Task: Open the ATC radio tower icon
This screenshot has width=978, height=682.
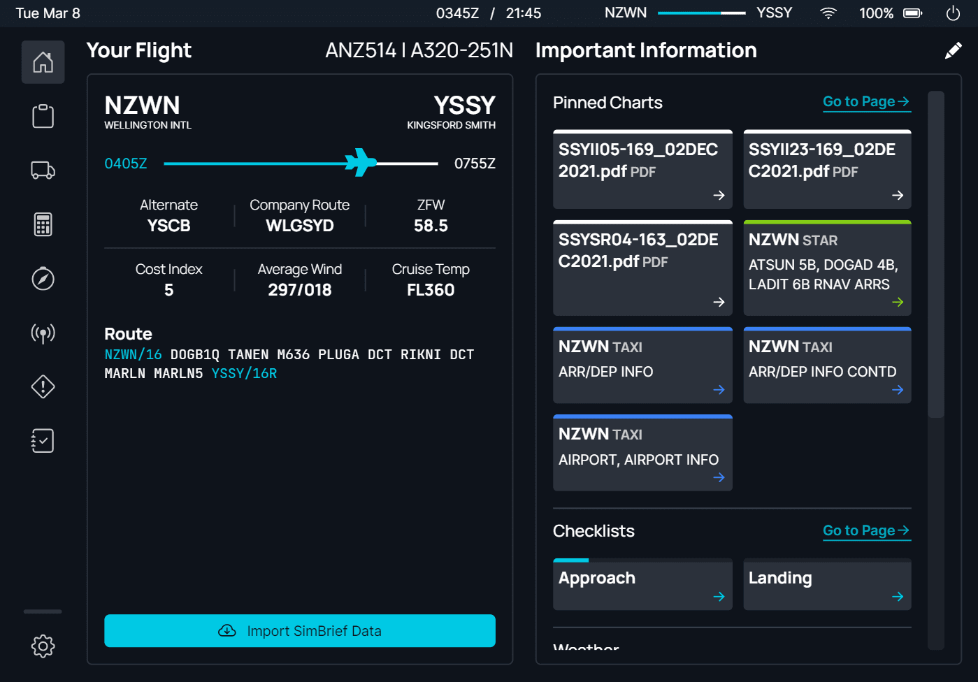Action: [43, 333]
